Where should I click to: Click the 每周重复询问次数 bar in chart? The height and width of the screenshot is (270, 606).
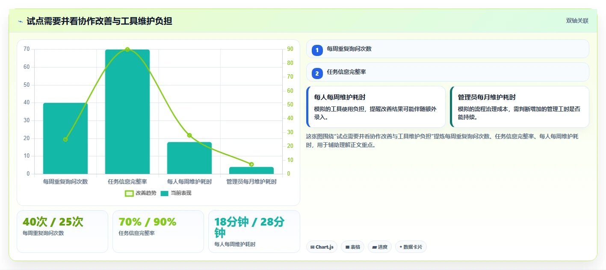coord(65,138)
